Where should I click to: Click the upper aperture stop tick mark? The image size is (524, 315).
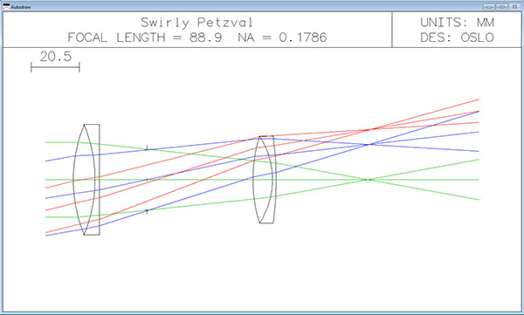coord(147,148)
